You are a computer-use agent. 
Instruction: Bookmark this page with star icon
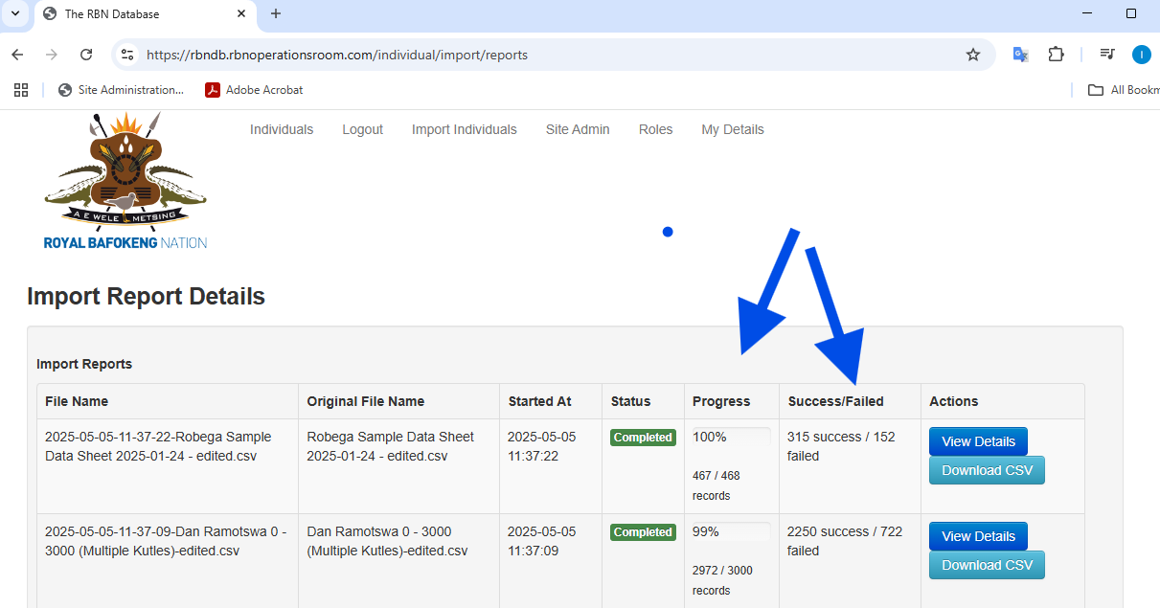point(973,55)
